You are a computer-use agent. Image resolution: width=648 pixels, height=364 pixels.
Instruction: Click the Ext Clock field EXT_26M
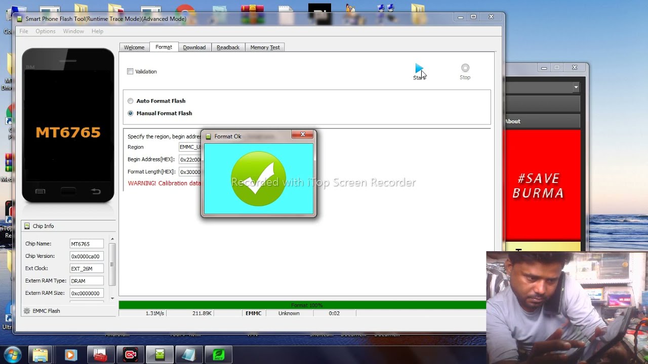(87, 268)
